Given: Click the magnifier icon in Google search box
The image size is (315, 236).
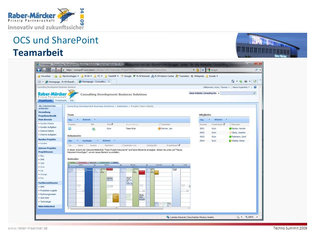Looking at the screenshot, I should (x=256, y=70).
